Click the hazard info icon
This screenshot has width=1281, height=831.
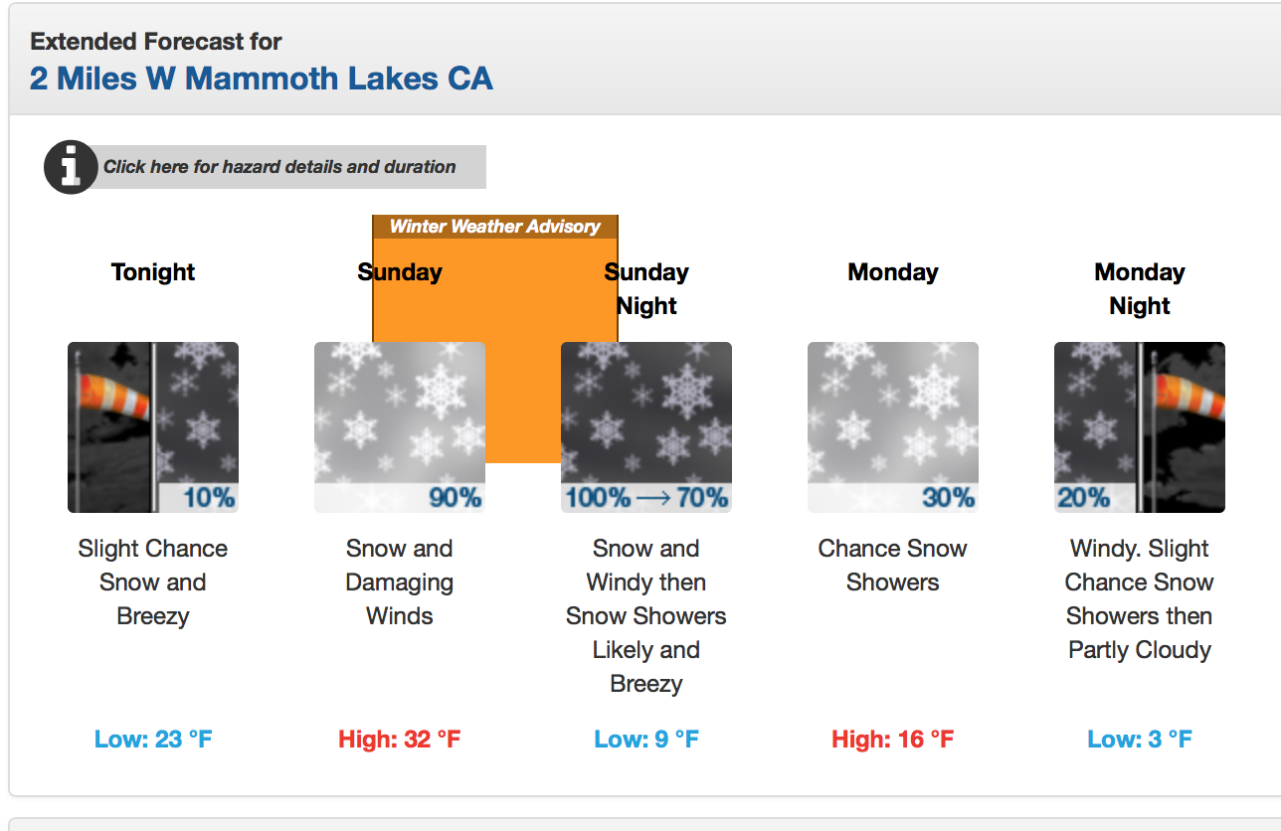click(70, 167)
